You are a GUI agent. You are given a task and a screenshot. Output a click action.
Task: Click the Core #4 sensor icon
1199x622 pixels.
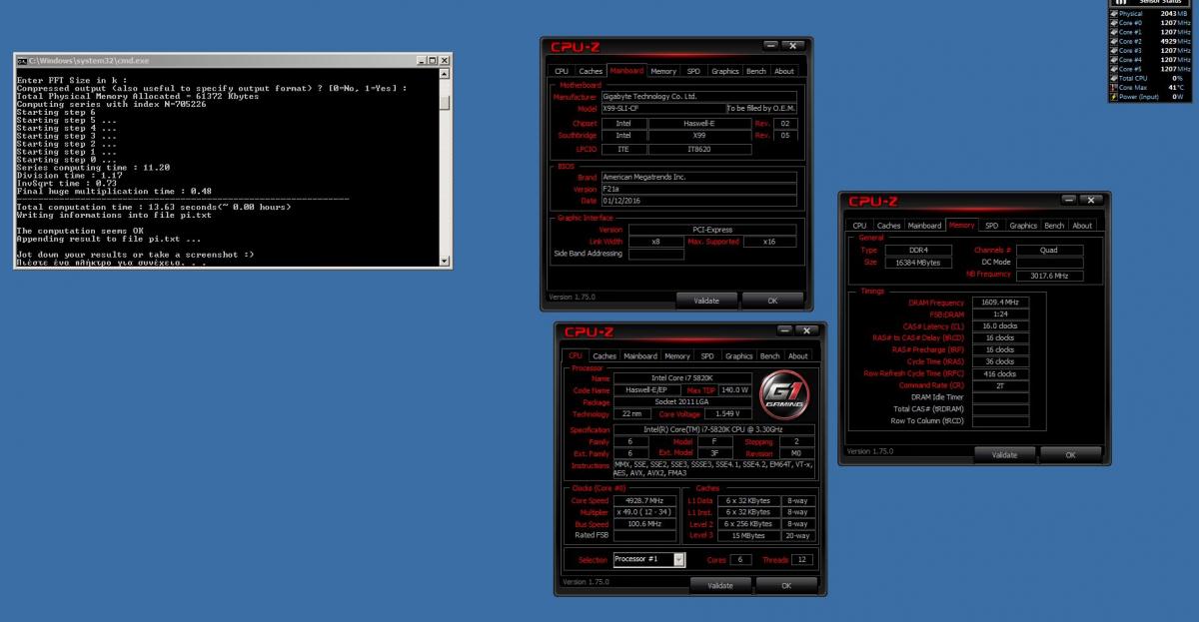(x=1113, y=60)
